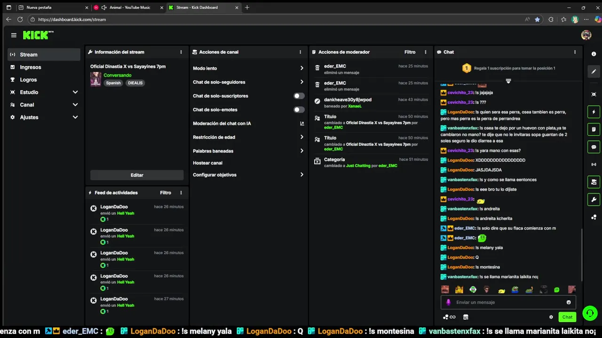Click the collapse leaderboard arrow in chat
602x338 pixels.
pos(508,81)
